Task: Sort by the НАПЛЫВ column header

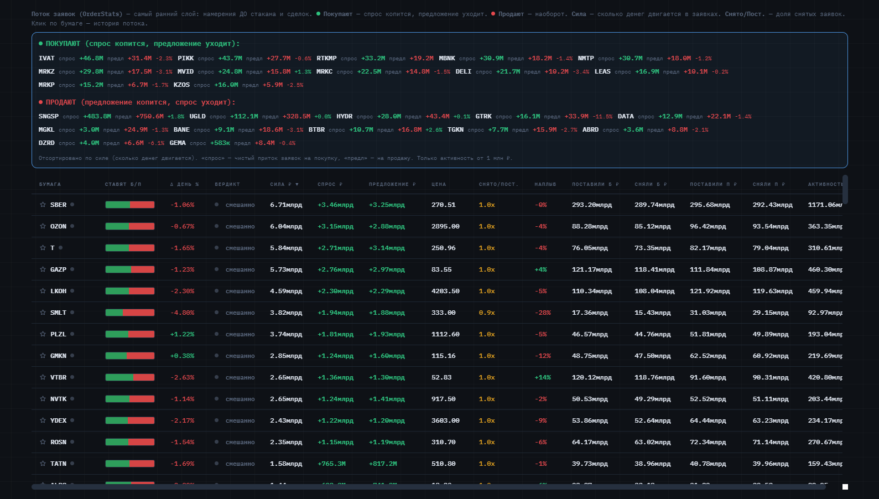Action: [545, 184]
